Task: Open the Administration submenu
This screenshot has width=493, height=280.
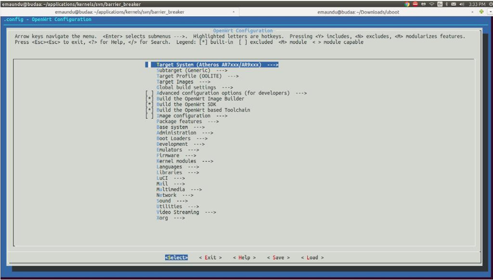Action: (x=184, y=133)
